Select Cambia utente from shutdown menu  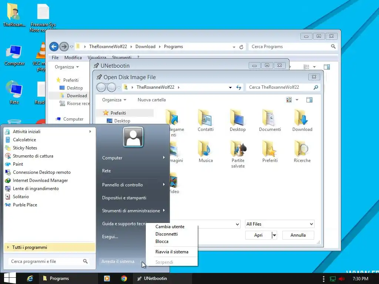(170, 227)
